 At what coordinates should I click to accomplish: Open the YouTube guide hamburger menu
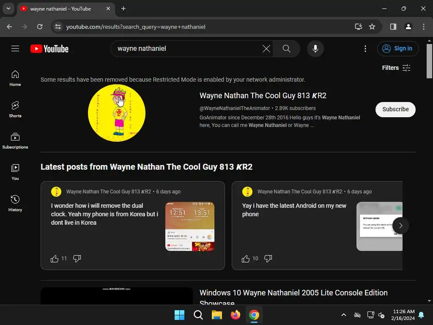point(15,49)
